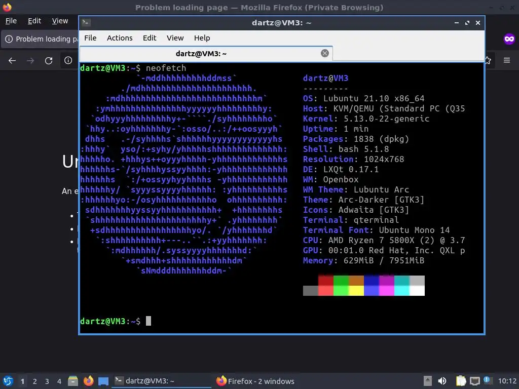Viewport: 519px width, 389px height.
Task: Open Firefox's Edit menu
Action: coord(34,21)
